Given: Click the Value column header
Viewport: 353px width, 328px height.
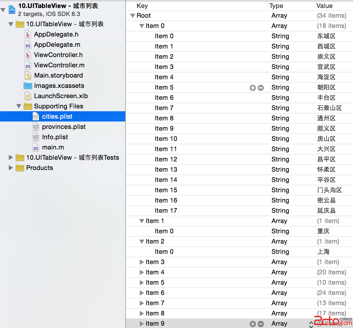Looking at the screenshot, I should pos(325,6).
